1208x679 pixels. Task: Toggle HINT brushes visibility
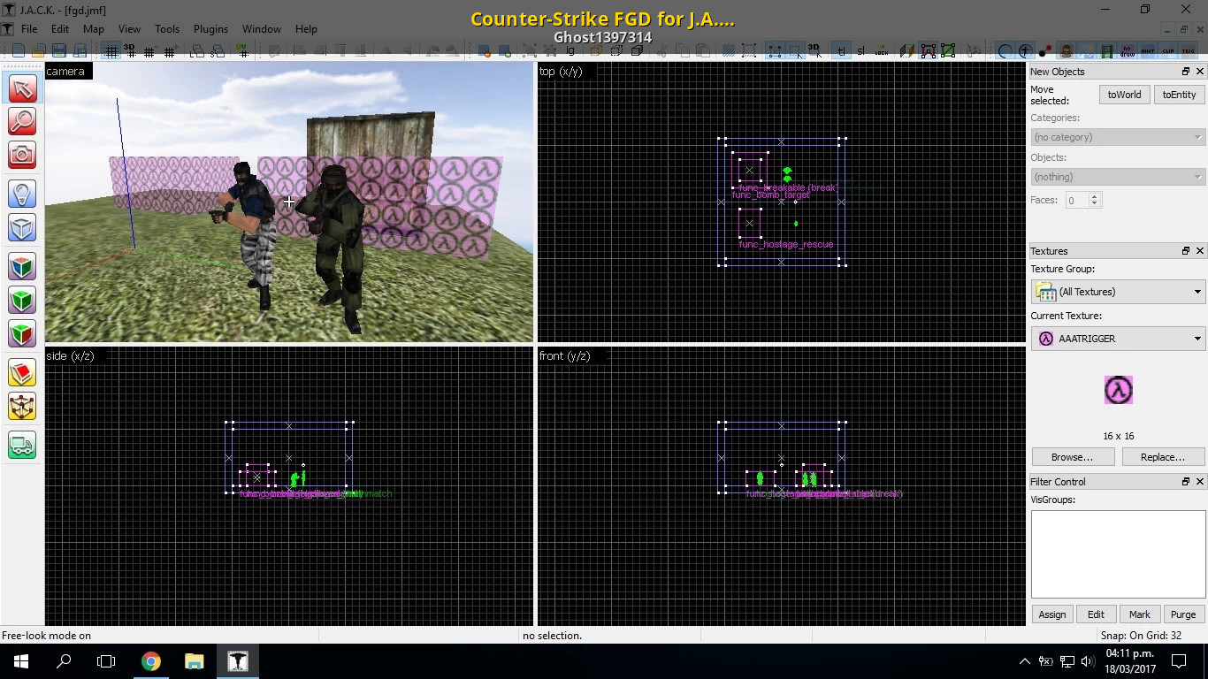(1147, 51)
